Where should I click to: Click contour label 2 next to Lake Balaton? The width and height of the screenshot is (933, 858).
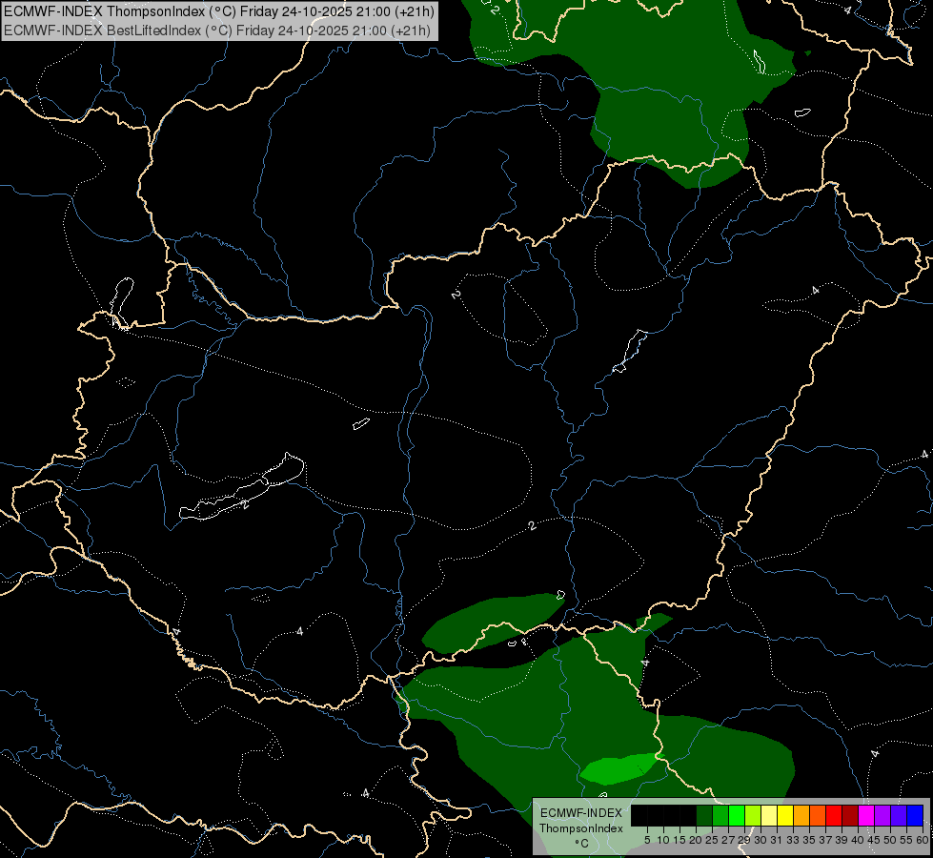pos(245,504)
